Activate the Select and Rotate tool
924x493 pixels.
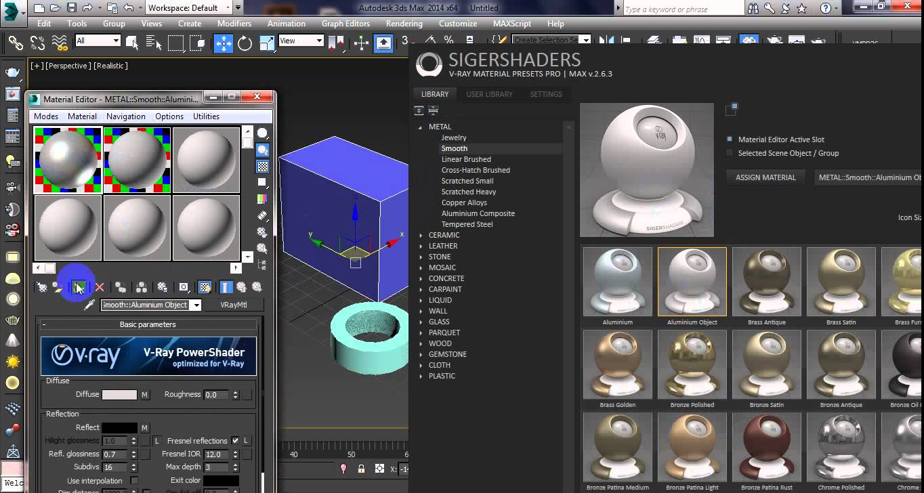245,43
